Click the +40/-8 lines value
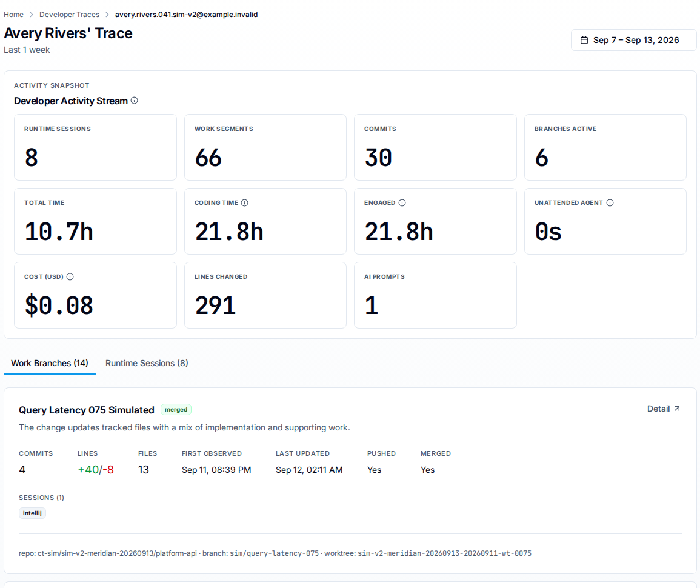This screenshot has width=700, height=588. pyautogui.click(x=96, y=470)
